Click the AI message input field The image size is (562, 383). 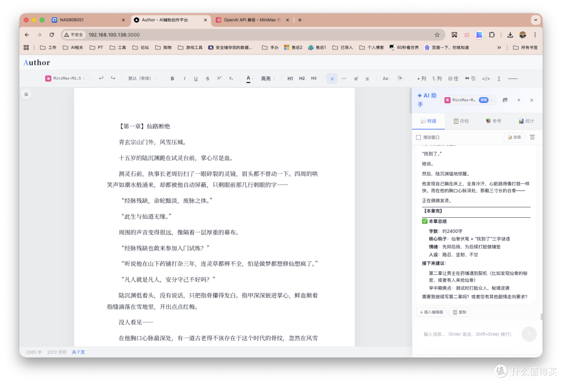click(x=467, y=334)
